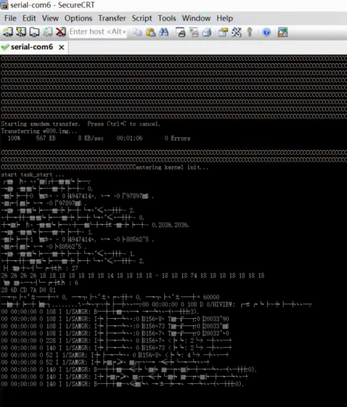
Task: Open the Help menu
Action: click(x=225, y=18)
